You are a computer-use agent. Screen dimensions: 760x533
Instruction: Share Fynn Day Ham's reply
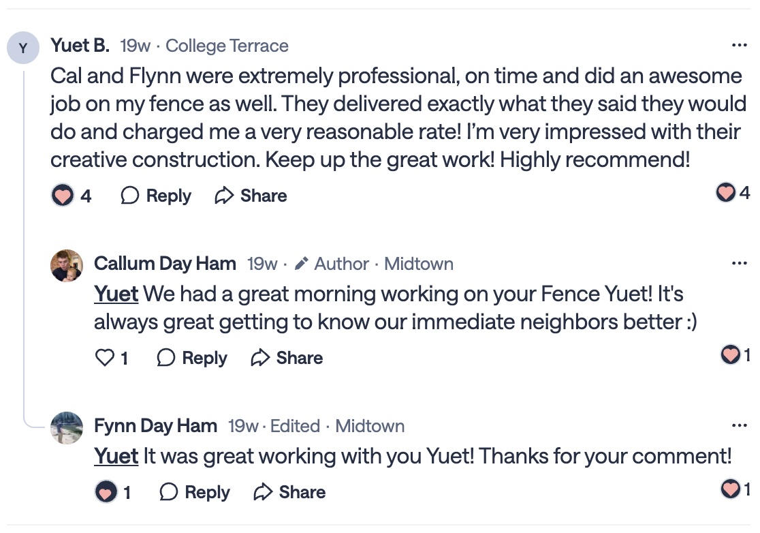click(x=289, y=492)
